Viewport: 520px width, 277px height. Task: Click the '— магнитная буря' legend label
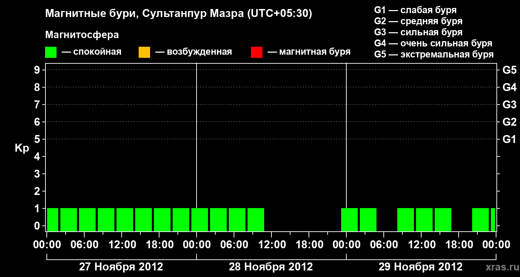pyautogui.click(x=309, y=52)
